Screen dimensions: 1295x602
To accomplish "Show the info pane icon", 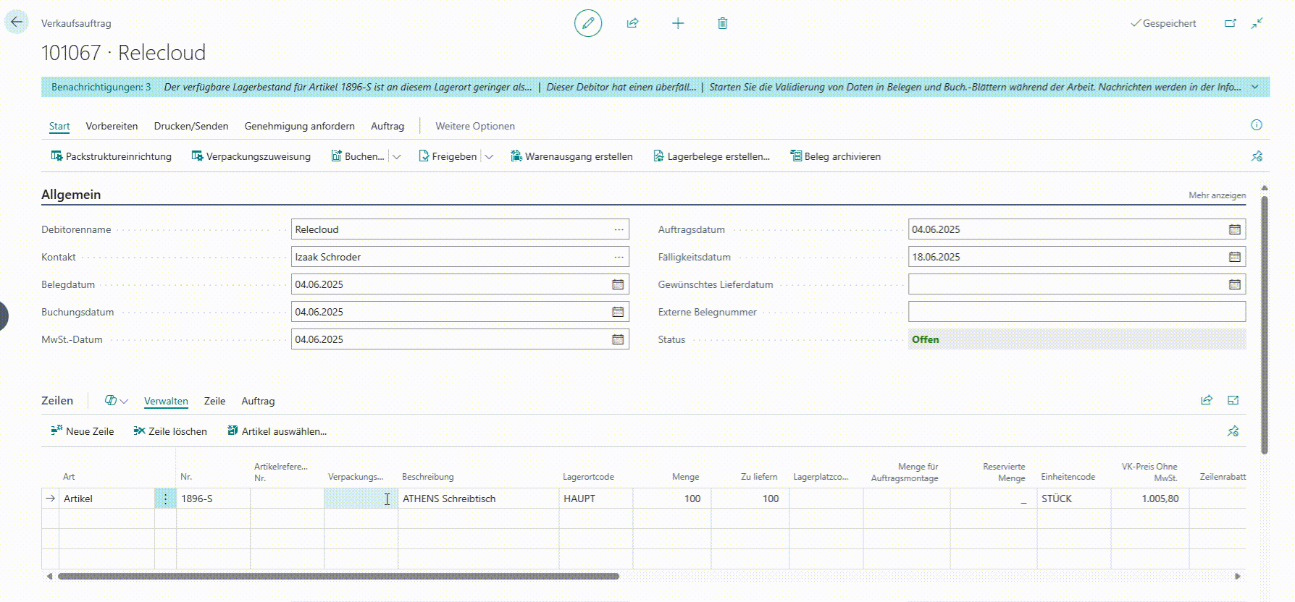I will [1257, 125].
